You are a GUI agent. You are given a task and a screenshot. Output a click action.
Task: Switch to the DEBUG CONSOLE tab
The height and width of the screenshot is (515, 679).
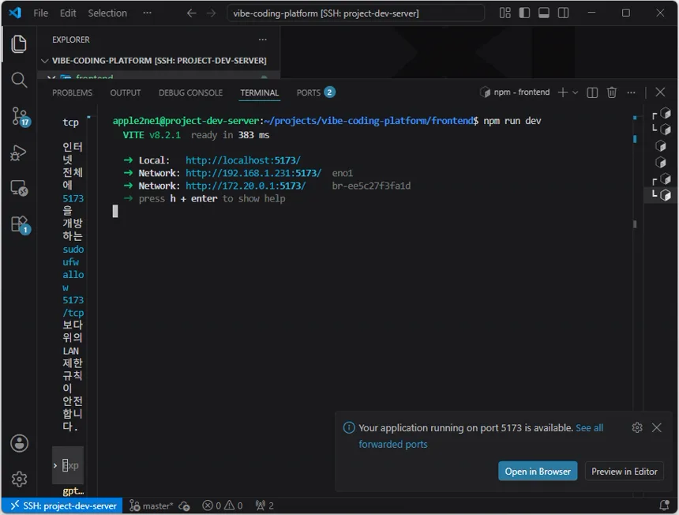point(190,92)
